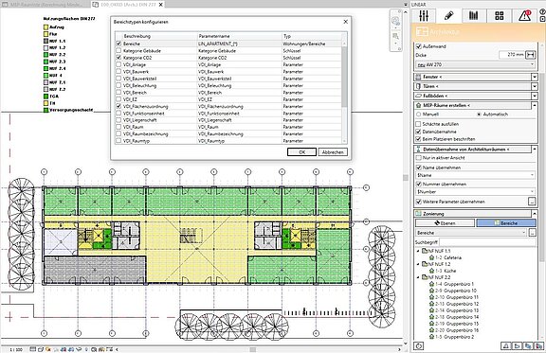Expand the Fenster section arrow
Image resolution: width=546 pixels, height=353 pixels.
(535, 77)
